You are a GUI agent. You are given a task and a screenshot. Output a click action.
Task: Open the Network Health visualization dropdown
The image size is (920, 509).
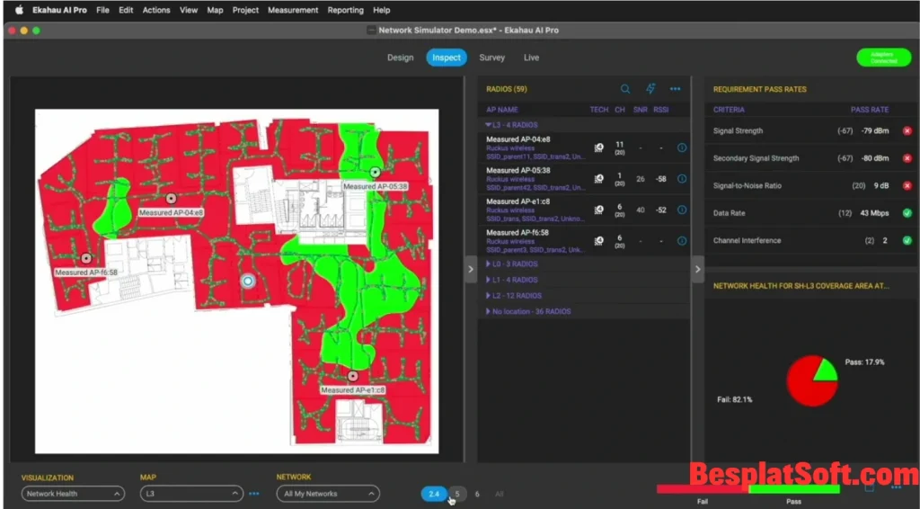tap(73, 494)
